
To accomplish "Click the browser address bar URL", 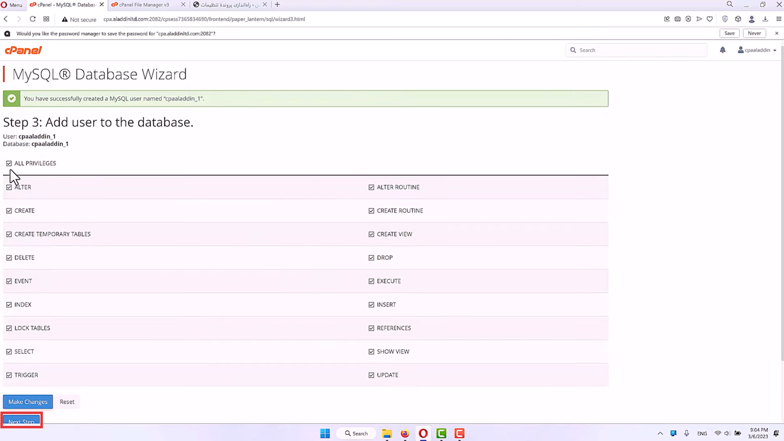I will [204, 19].
